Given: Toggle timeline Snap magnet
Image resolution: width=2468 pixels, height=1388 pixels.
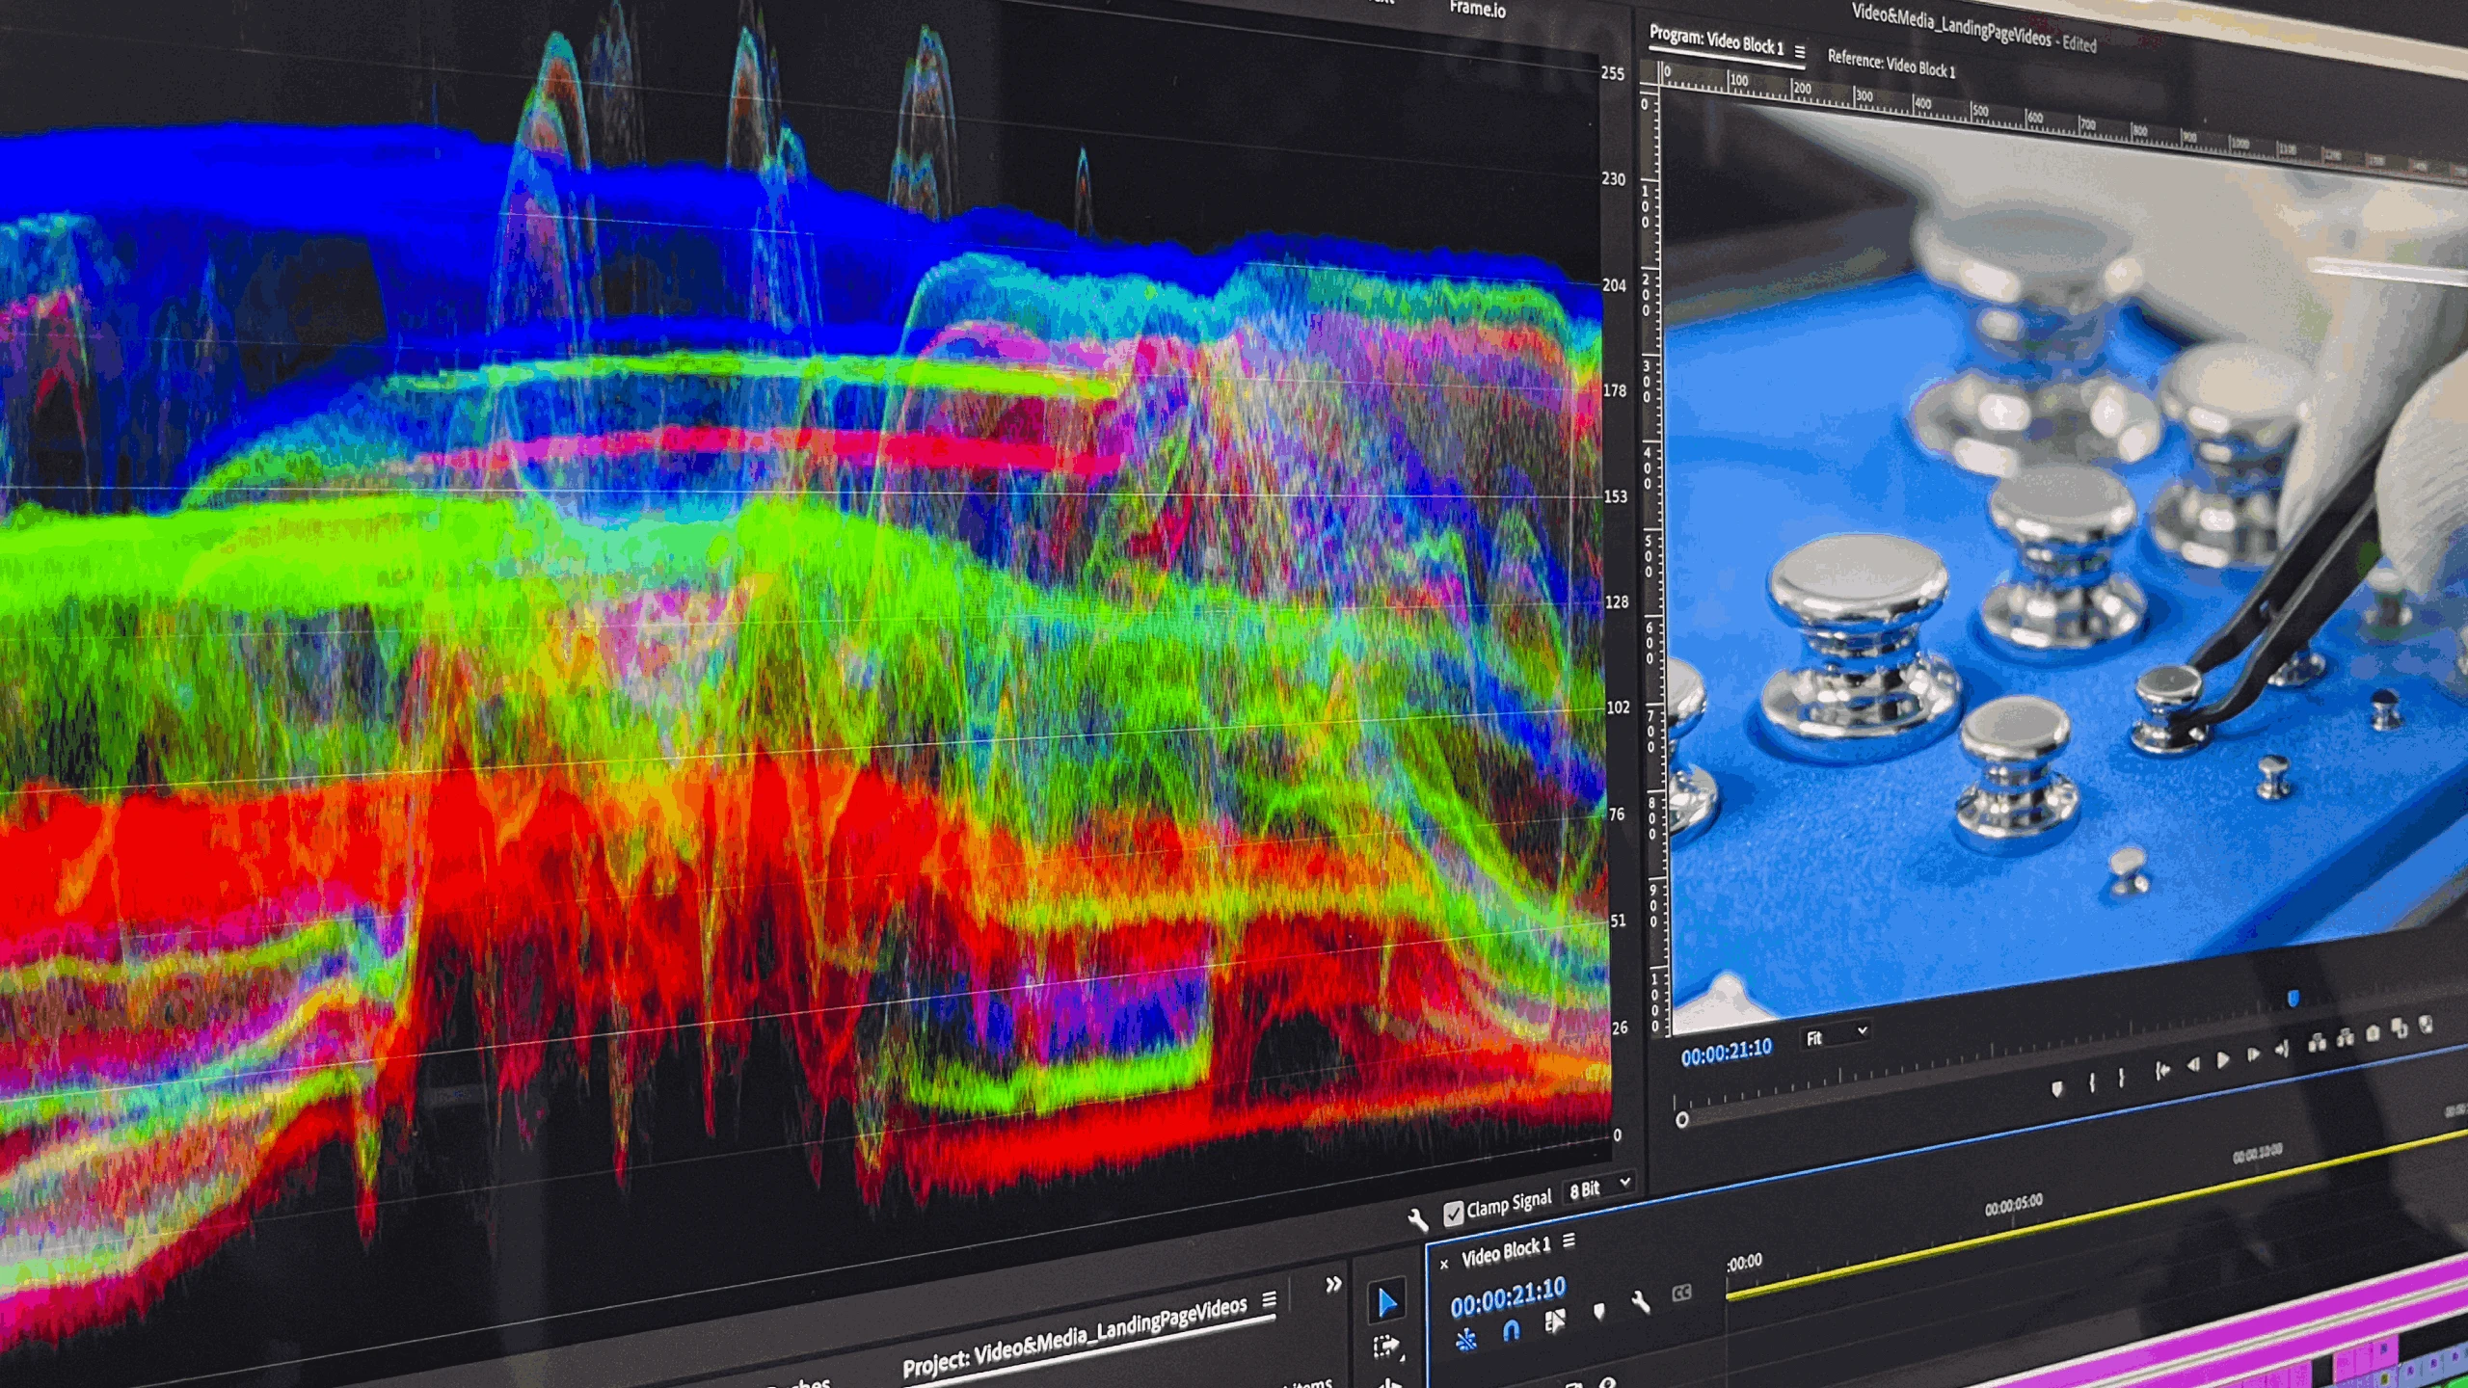Looking at the screenshot, I should [1511, 1331].
